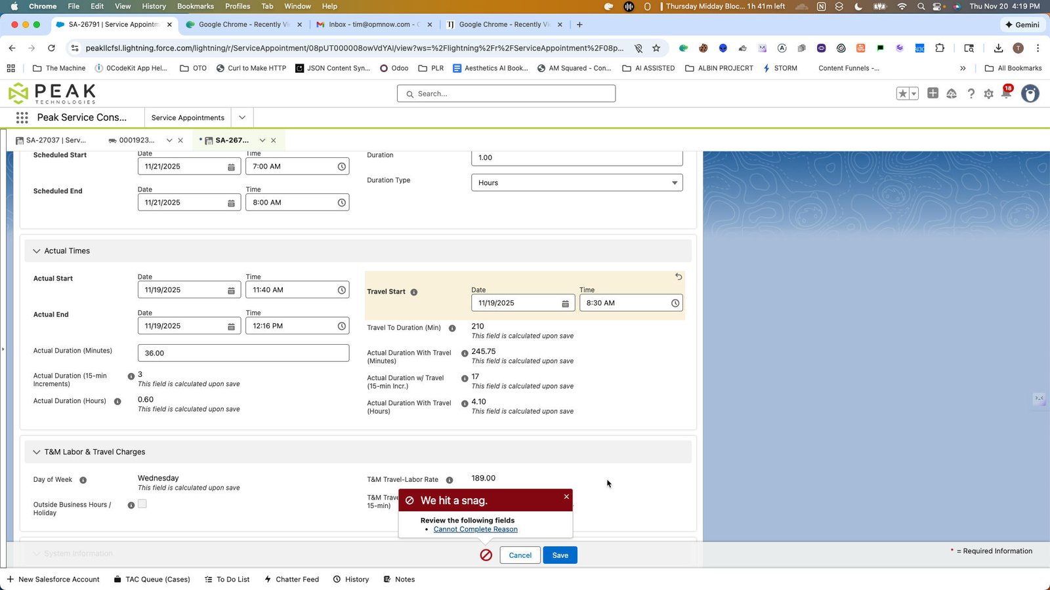Open the App Launcher grid icon

tap(22, 117)
